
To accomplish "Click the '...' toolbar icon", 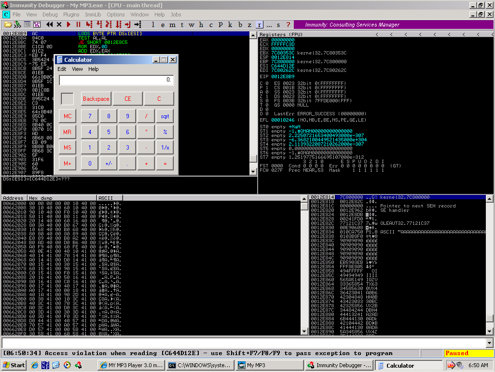I will [269, 25].
